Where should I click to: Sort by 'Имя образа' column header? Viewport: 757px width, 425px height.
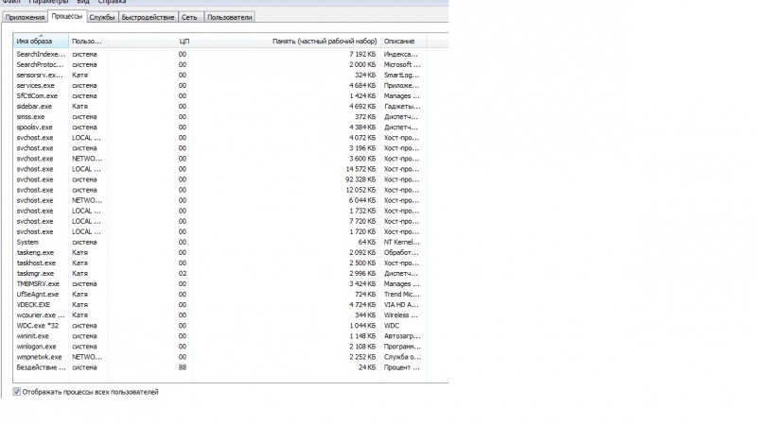(x=41, y=41)
